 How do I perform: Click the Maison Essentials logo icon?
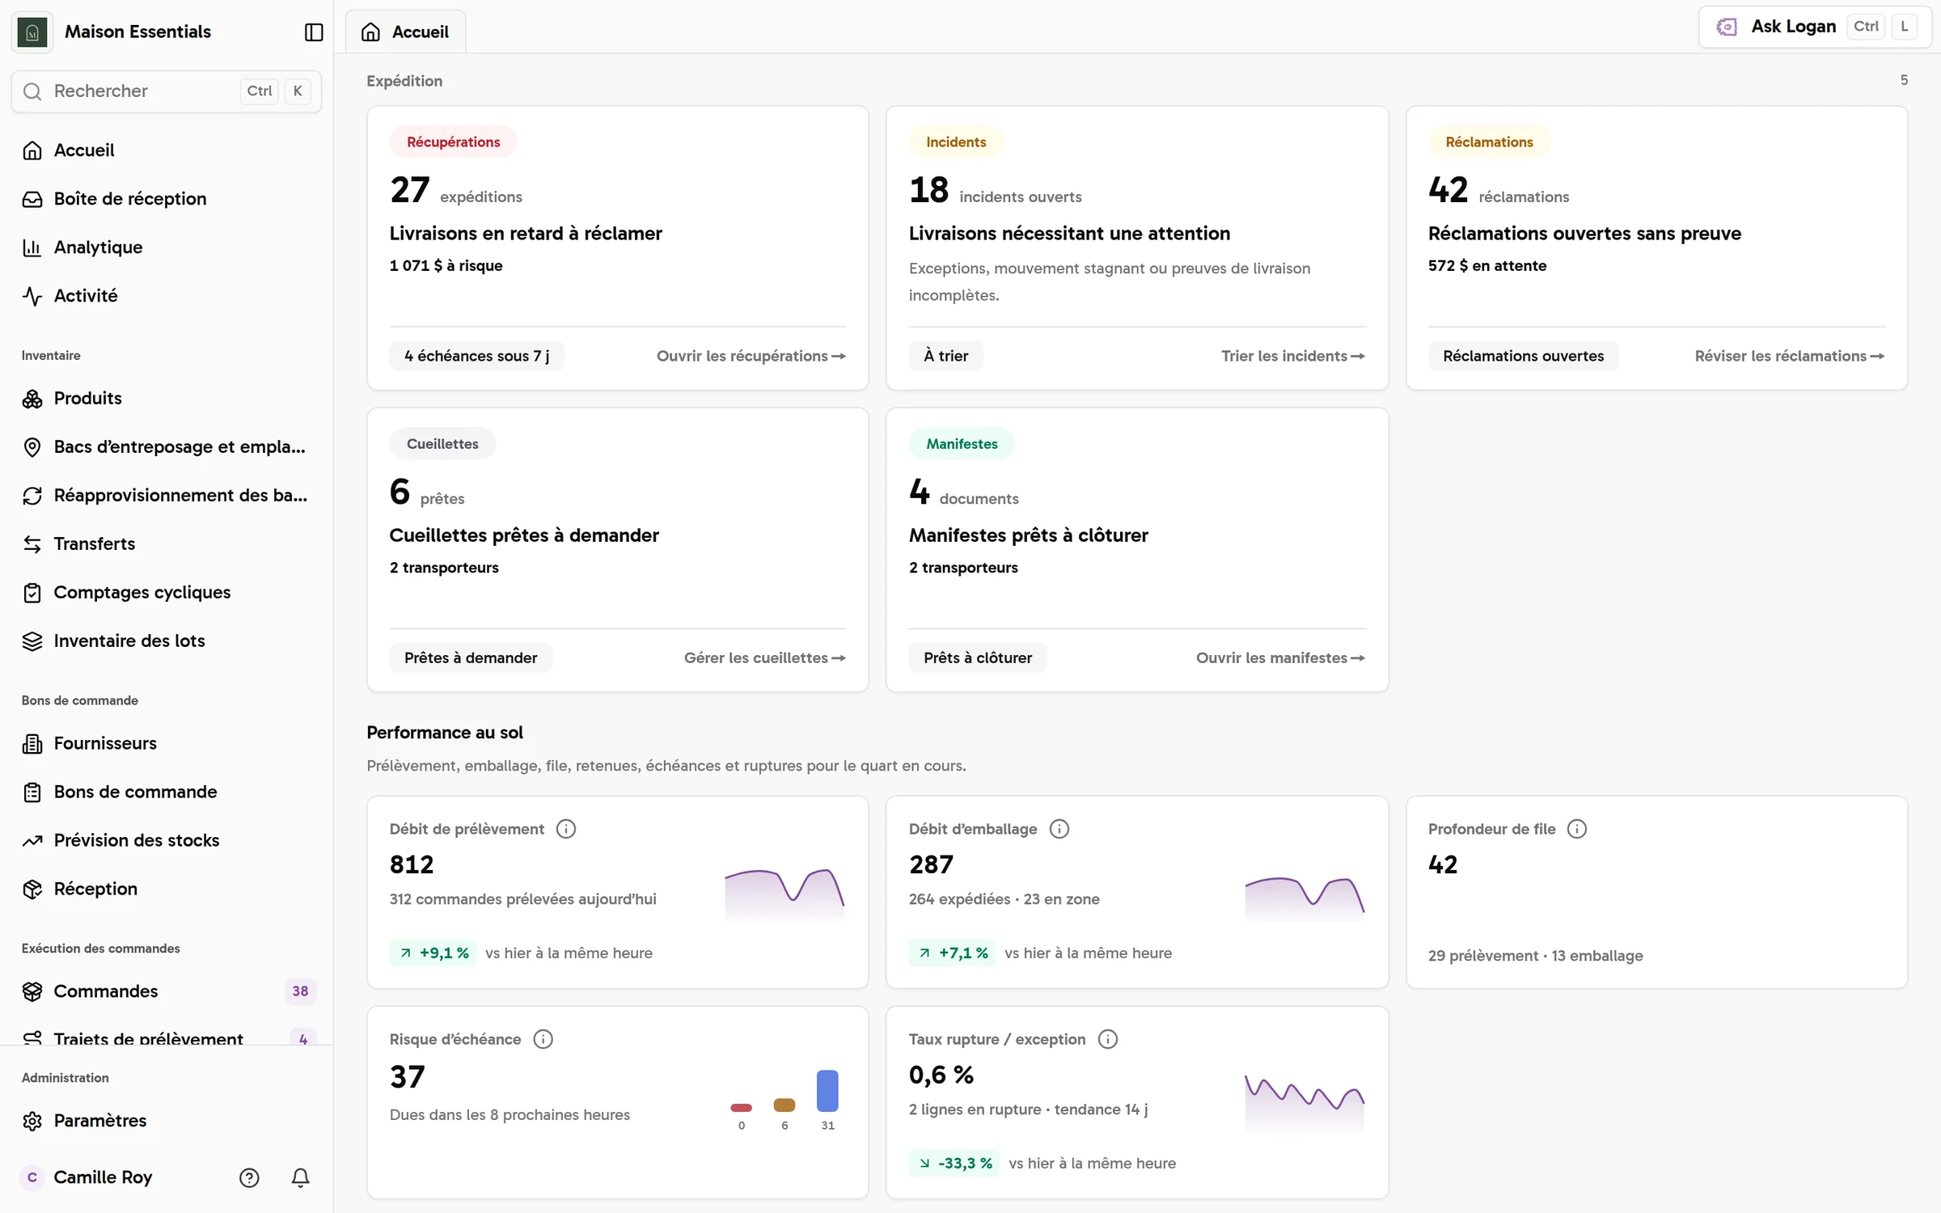(32, 32)
